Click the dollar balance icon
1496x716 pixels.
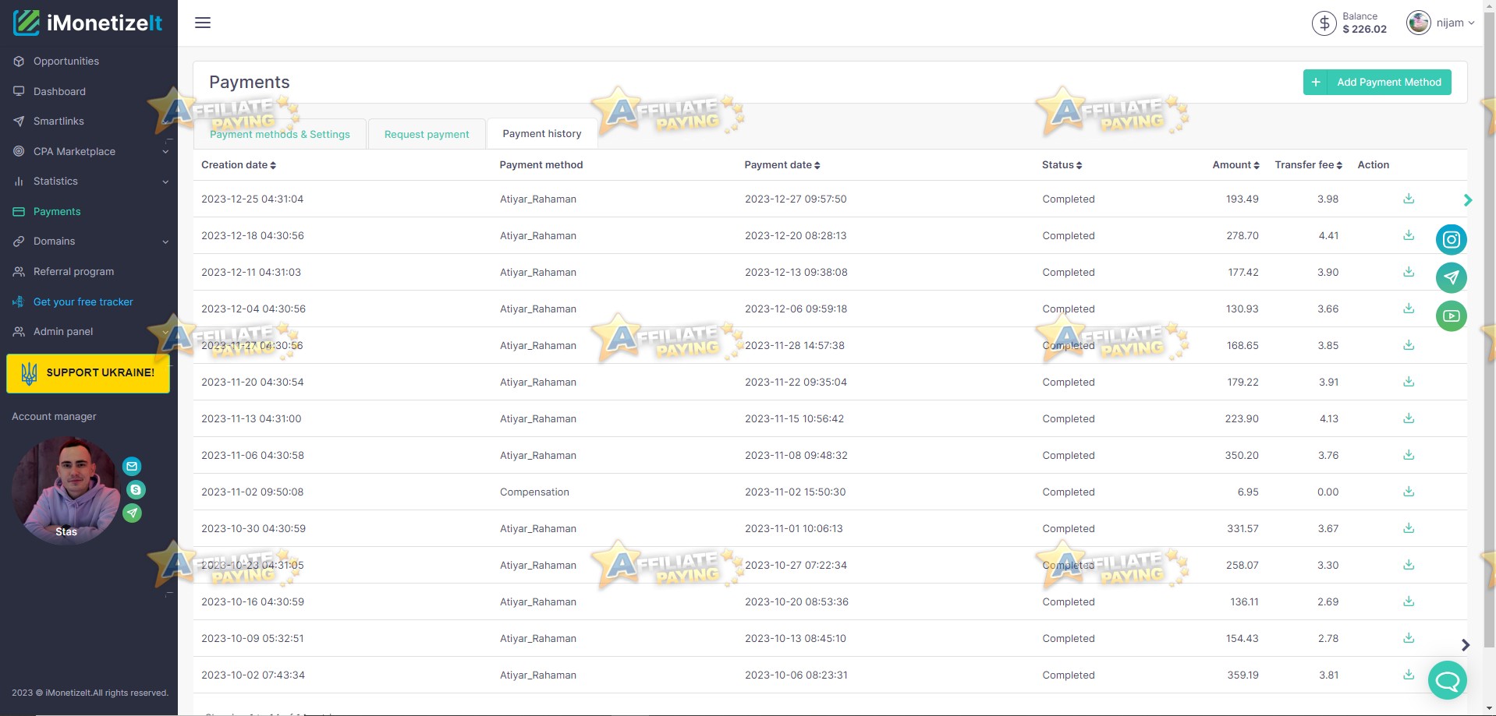1324,23
